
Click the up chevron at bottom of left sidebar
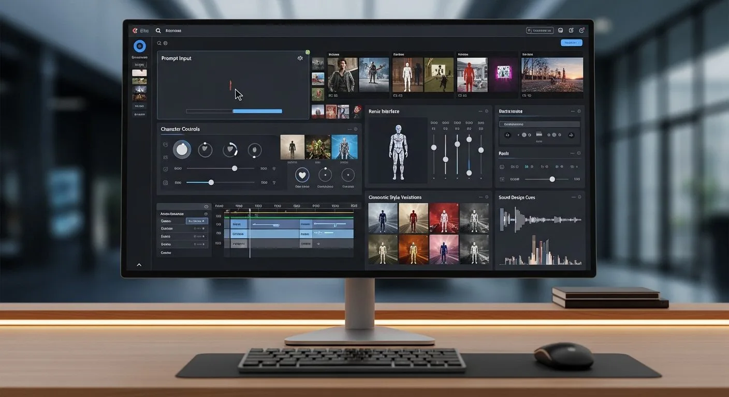139,265
